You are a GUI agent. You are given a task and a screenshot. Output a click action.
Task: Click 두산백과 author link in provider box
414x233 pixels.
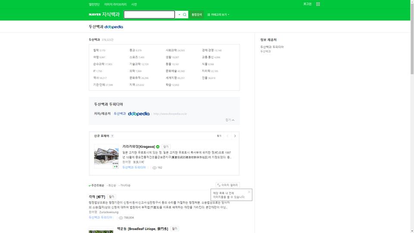coord(119,113)
